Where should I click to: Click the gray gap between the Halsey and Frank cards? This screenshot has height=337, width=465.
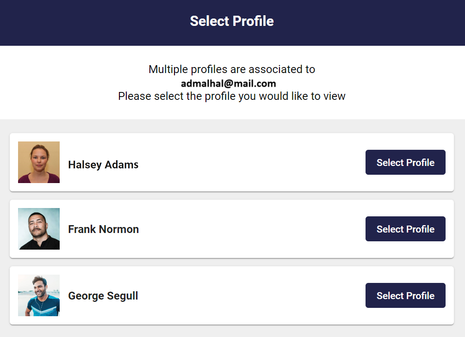(232, 196)
